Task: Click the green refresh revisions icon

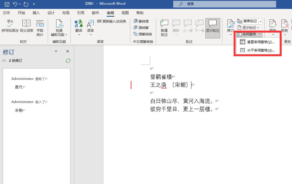Action: [68, 61]
